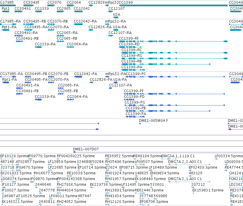Screen dimensions: 243x206
Task: Click the CG12107-PA protein label
Action: tap(121, 85)
